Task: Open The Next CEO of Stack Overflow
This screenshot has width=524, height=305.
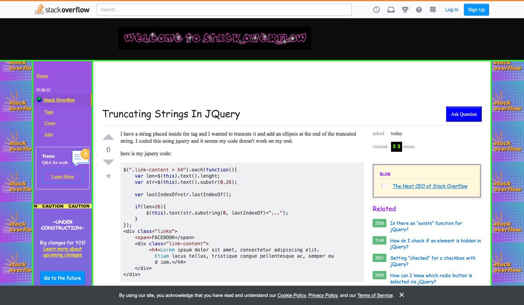Action: click(x=430, y=186)
